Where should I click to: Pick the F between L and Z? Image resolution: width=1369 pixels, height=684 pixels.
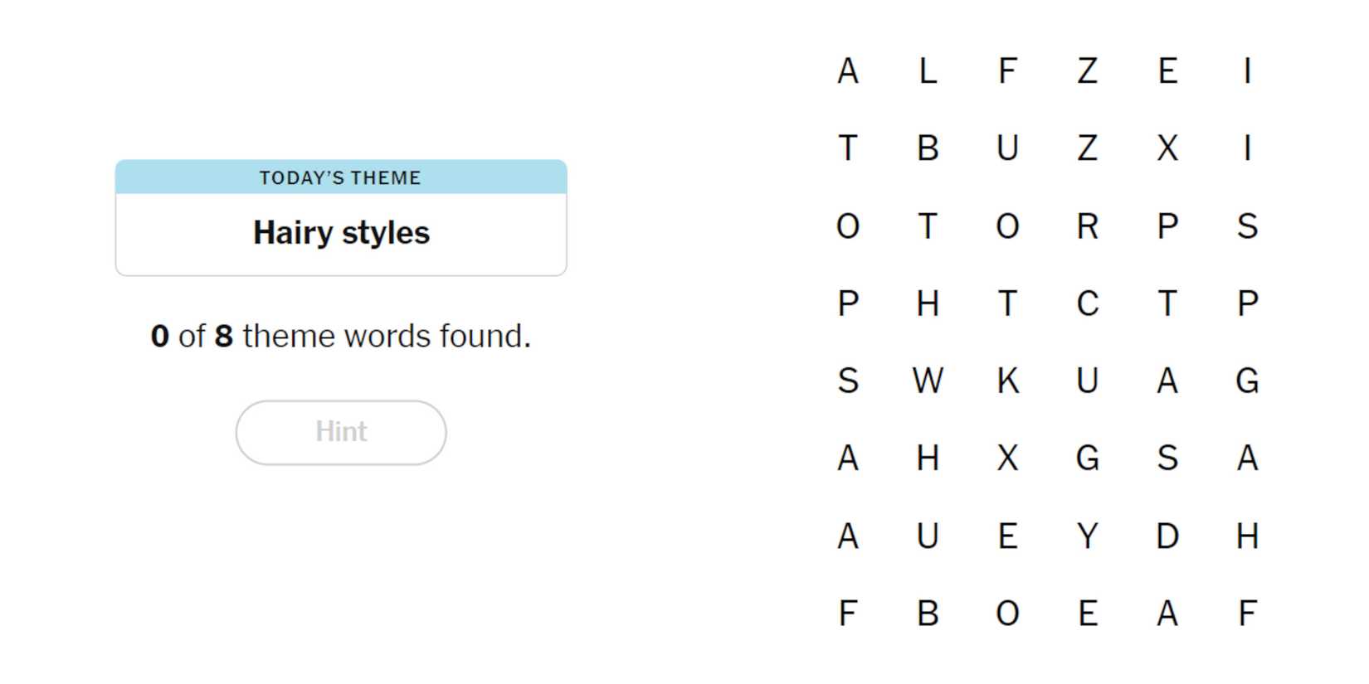coord(1007,71)
